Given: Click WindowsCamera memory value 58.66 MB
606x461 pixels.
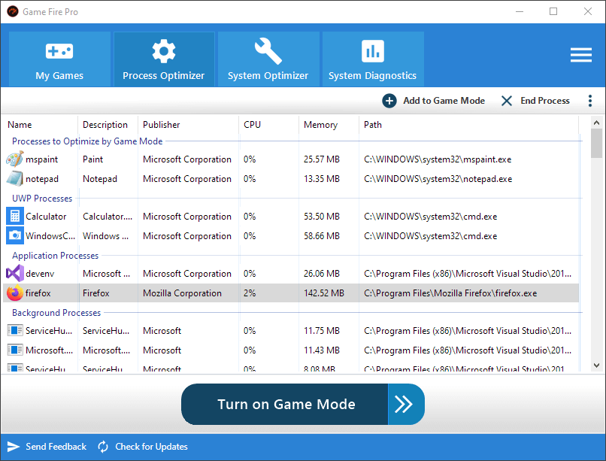Looking at the screenshot, I should tap(322, 235).
